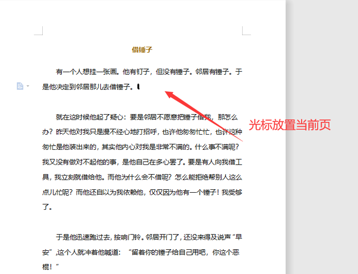Click the line starting "点儿忙呢？而他还自以为"
358x274 pixels.
tap(142, 192)
